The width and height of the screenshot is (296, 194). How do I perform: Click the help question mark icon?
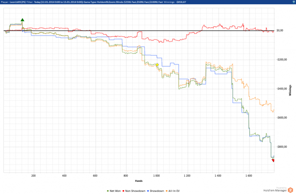pyautogui.click(x=293, y=2)
